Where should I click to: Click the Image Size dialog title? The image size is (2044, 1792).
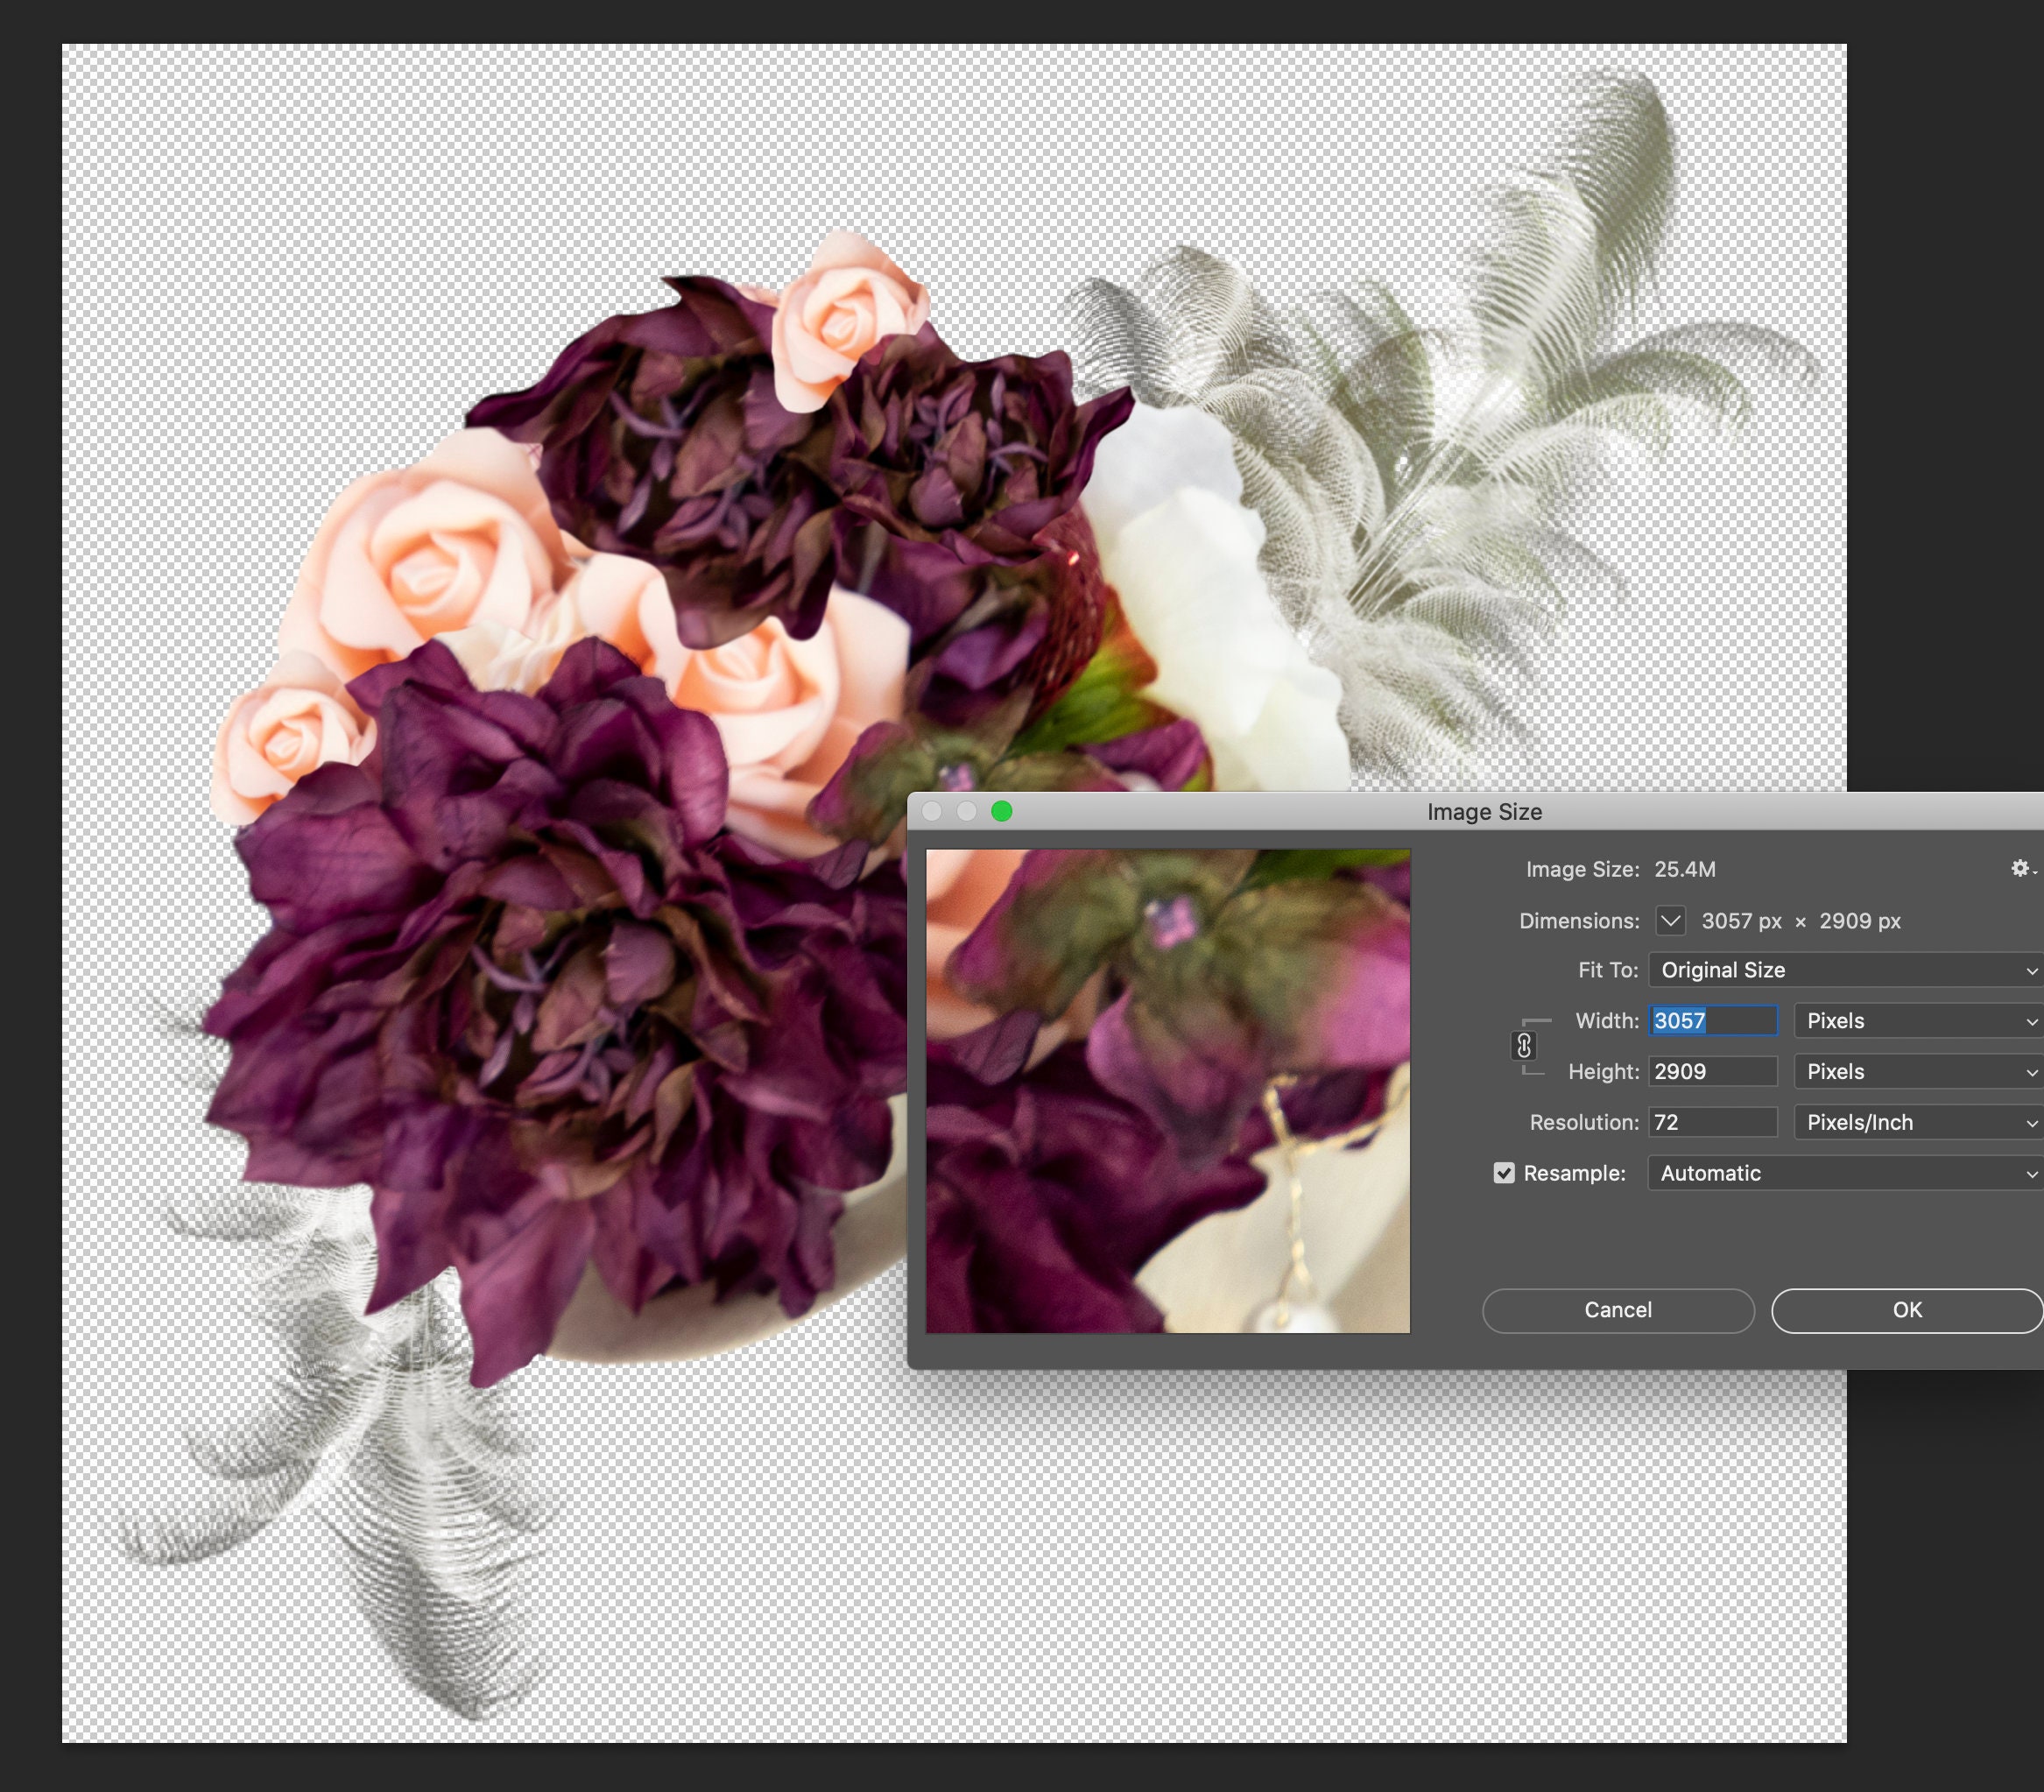tap(1484, 812)
